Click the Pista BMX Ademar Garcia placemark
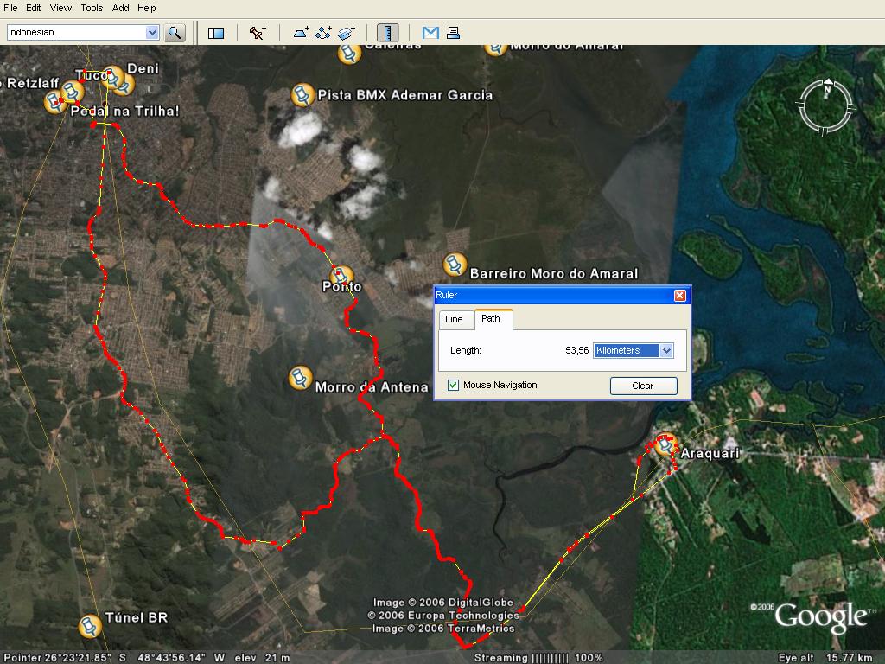This screenshot has width=885, height=664. (302, 95)
